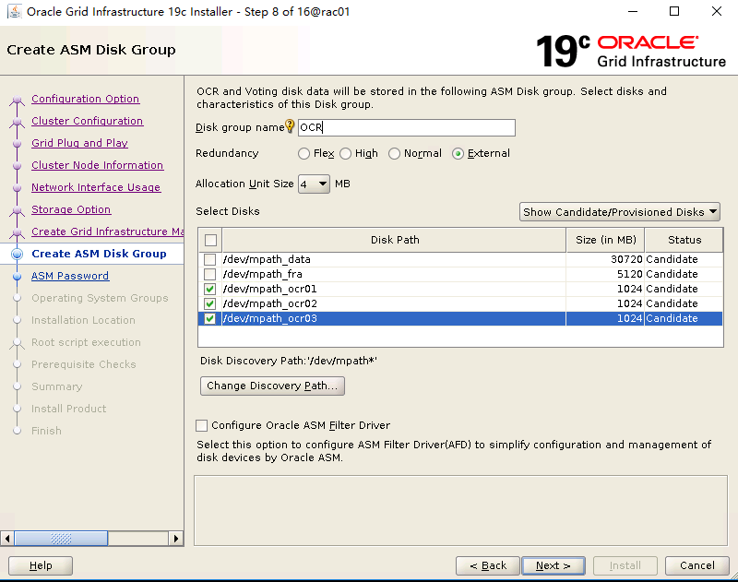Select the Create ASM Disk Group step

[99, 254]
